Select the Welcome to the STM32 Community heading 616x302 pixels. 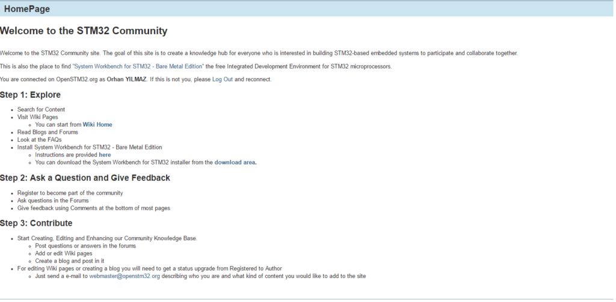(x=84, y=31)
